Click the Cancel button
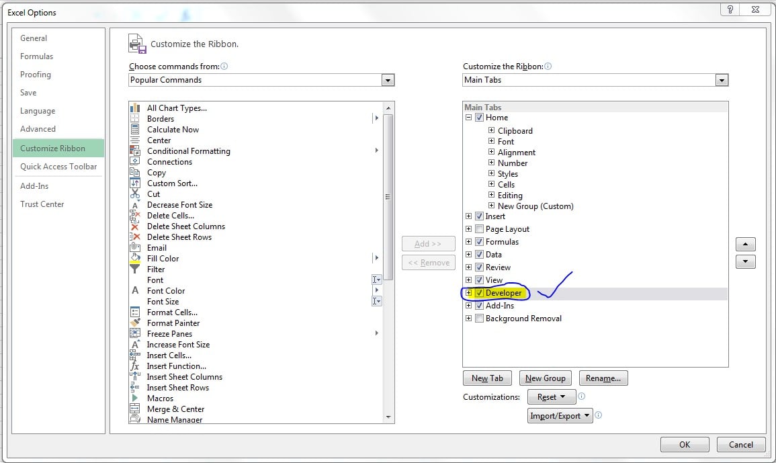Screen dimensions: 776x463 click(x=741, y=445)
